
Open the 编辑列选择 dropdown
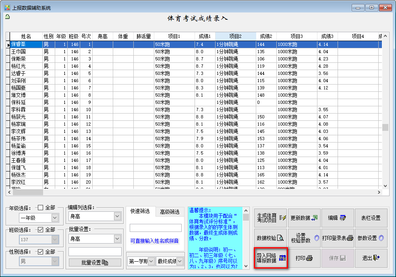pos(117,217)
